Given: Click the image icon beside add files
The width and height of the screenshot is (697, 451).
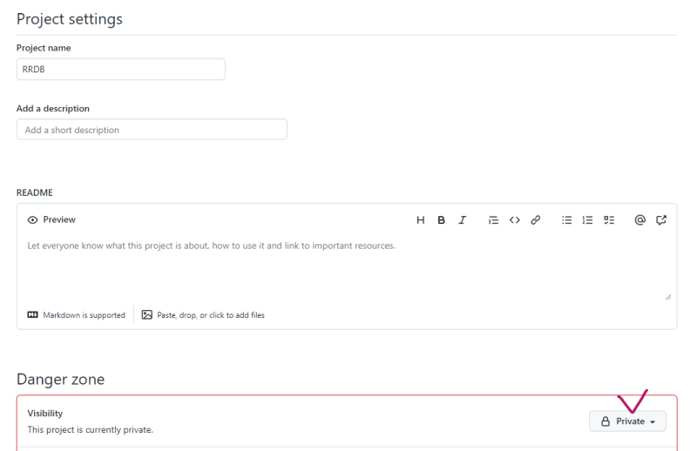Looking at the screenshot, I should coord(147,315).
